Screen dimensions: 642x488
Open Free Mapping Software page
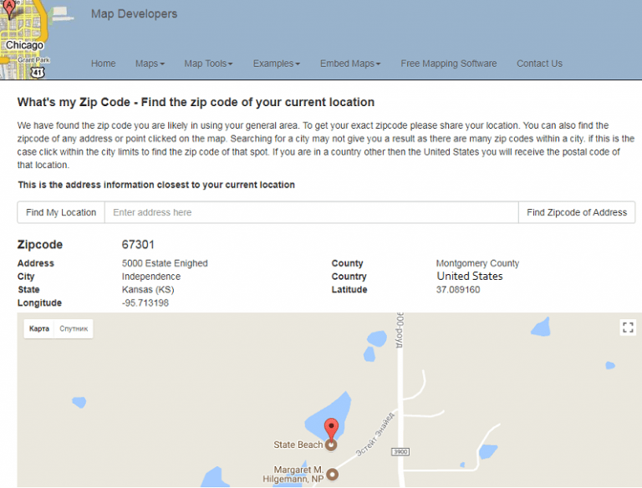(448, 64)
